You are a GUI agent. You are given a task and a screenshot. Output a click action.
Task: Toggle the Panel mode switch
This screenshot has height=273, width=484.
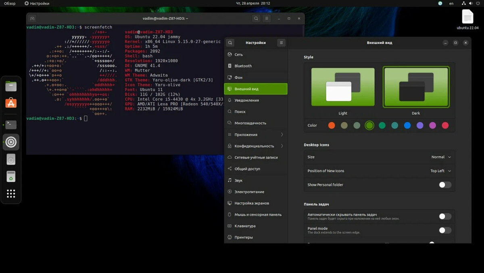(445, 230)
